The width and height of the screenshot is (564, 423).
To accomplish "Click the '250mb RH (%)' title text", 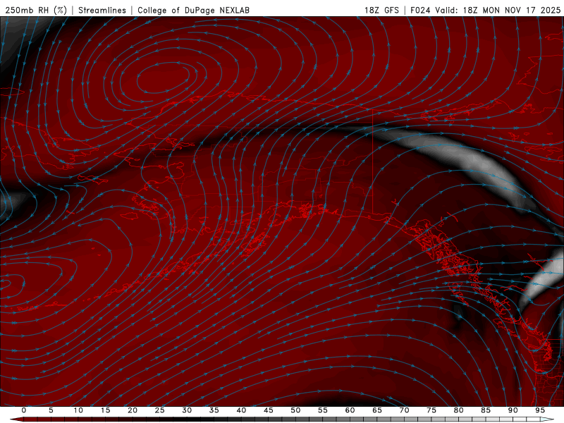I will (37, 10).
